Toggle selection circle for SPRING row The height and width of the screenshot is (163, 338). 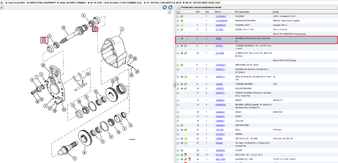(178, 134)
